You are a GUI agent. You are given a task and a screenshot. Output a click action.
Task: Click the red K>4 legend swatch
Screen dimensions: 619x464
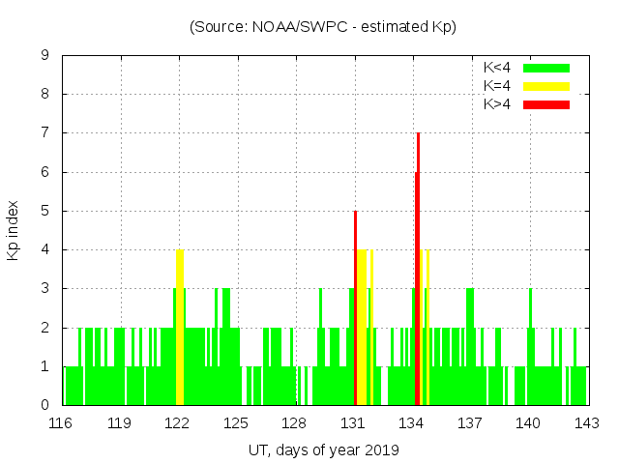click(x=546, y=103)
